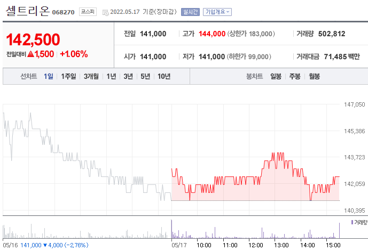Click the 142,059 price axis label
This screenshot has width=368, height=251.
click(x=355, y=184)
